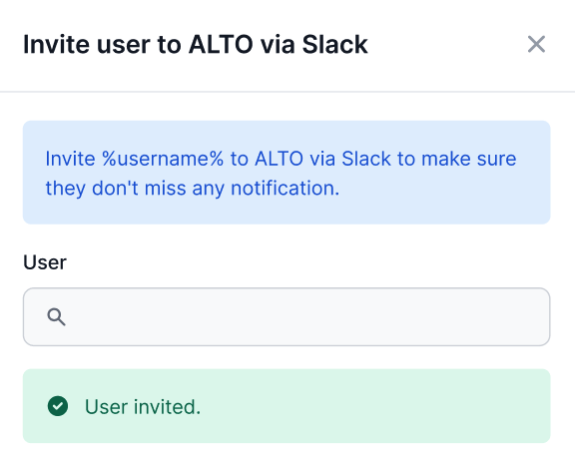Click "to make sure" in the info banner

click(457, 159)
